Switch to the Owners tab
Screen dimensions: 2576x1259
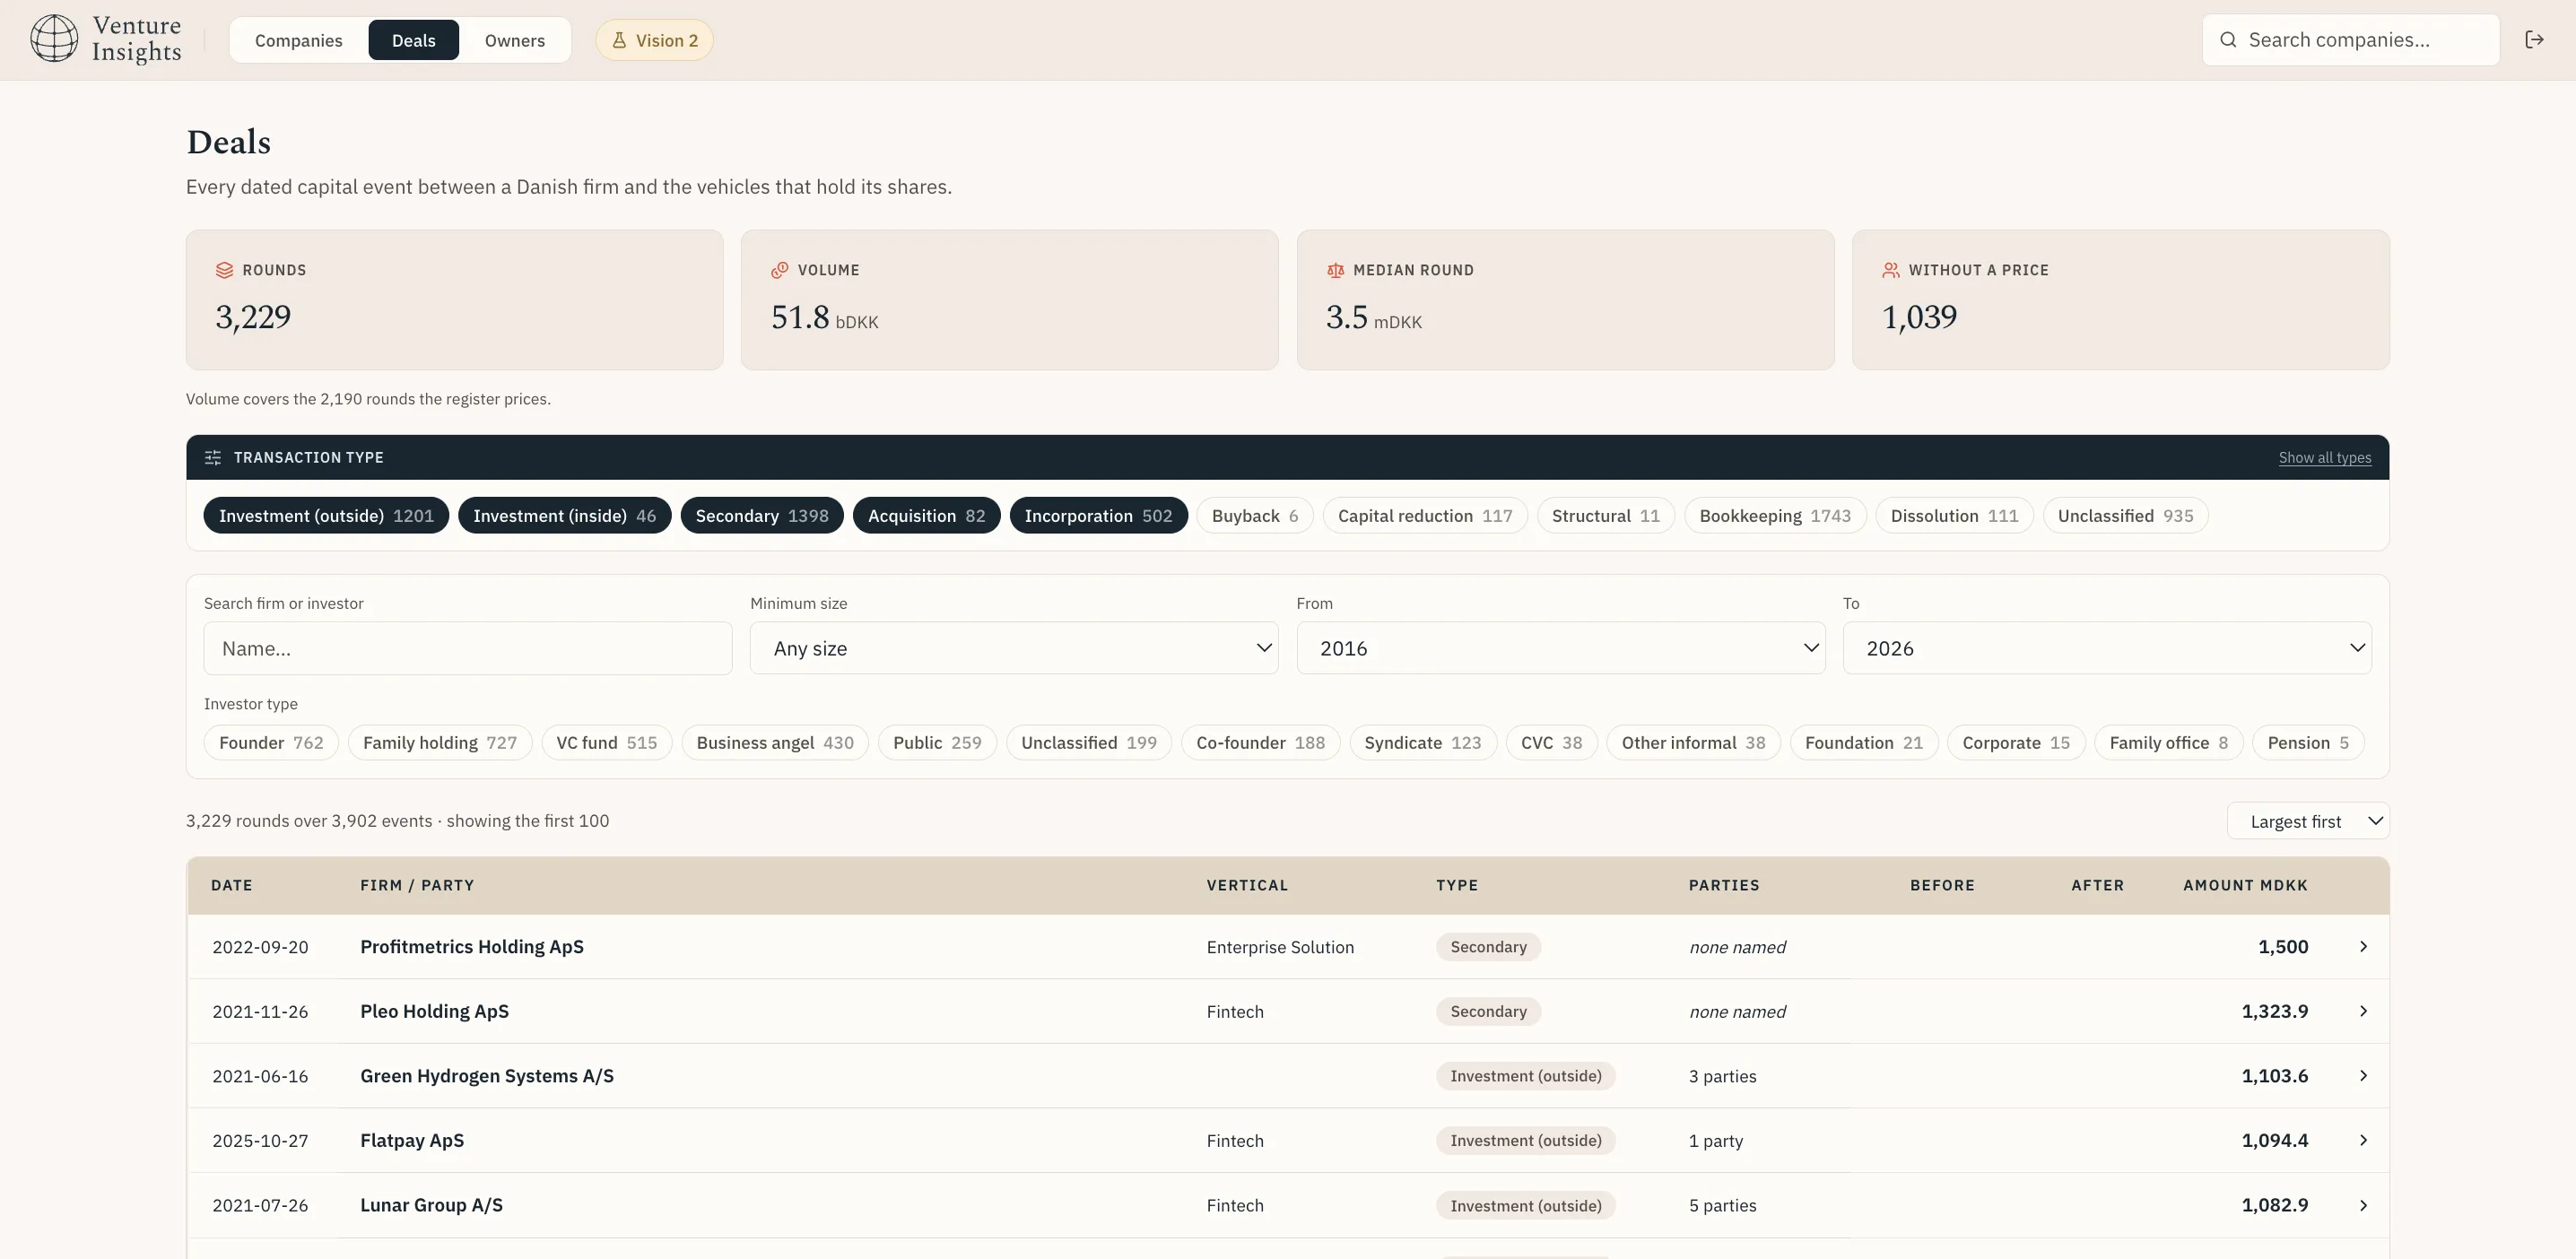tap(515, 40)
